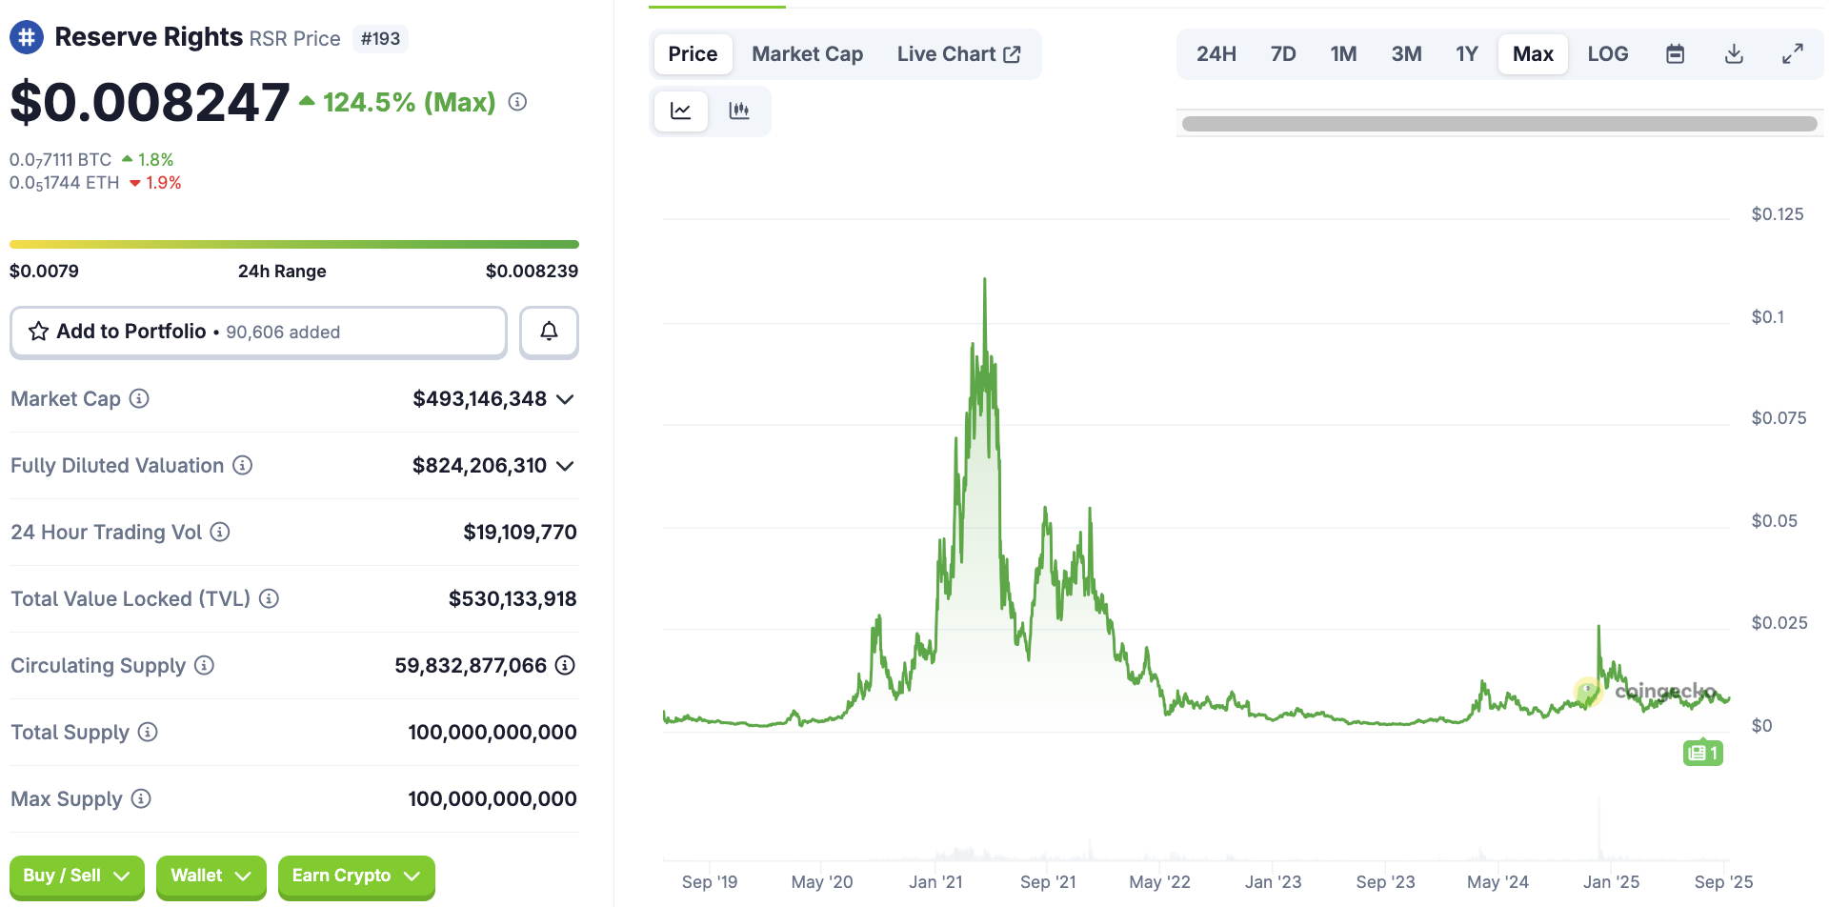Click the 24h low value $0.0079
The height and width of the screenshot is (907, 1829).
click(x=44, y=272)
